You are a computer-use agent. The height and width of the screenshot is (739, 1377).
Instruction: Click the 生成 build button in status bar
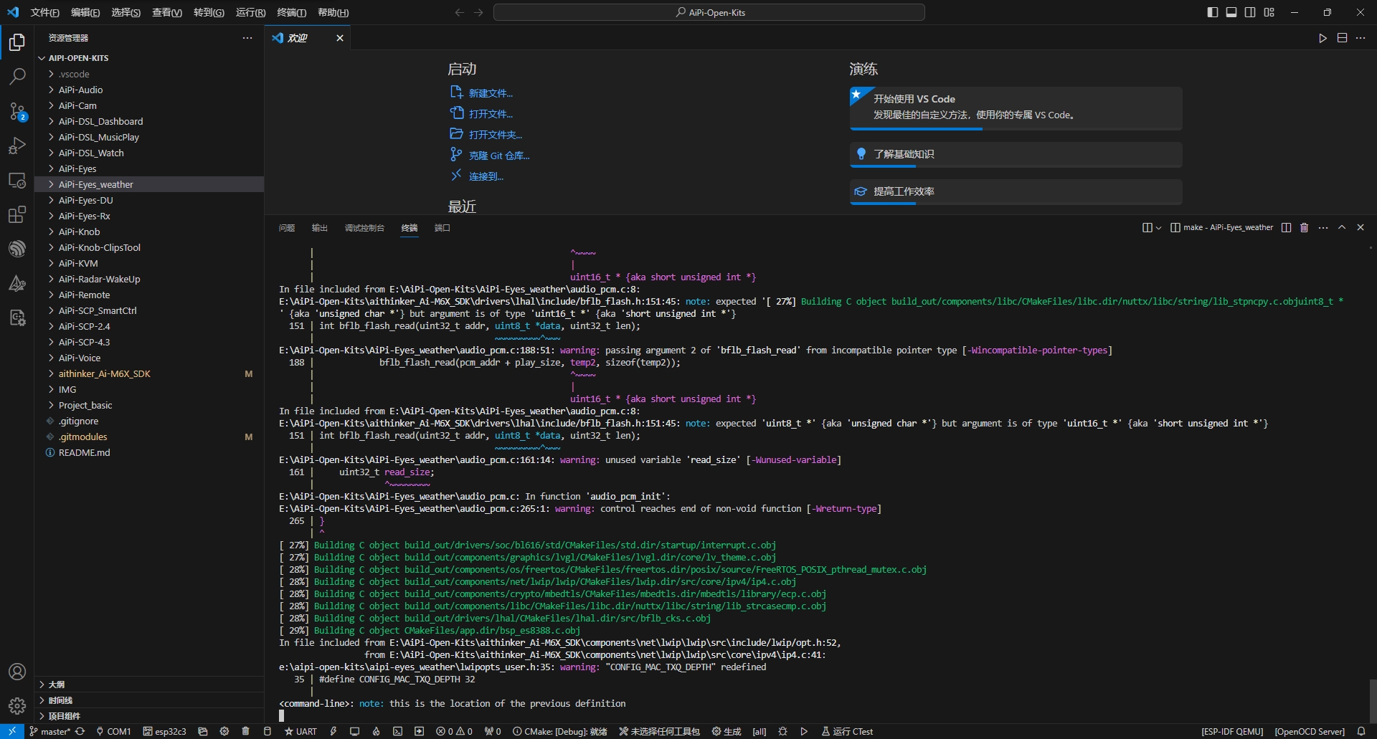point(727,731)
